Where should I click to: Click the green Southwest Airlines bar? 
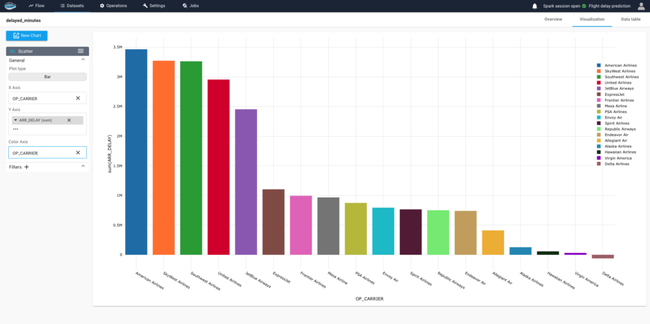pos(191,158)
